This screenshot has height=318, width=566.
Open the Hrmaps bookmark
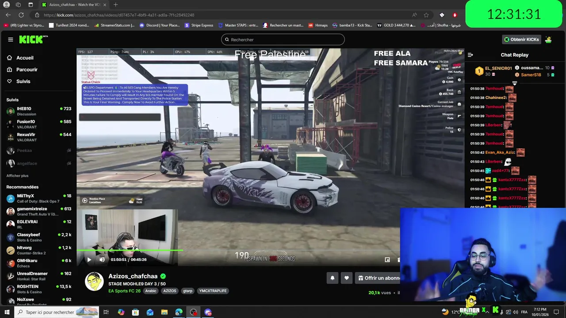(x=318, y=25)
